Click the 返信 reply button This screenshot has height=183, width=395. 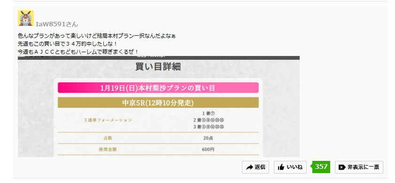click(256, 167)
